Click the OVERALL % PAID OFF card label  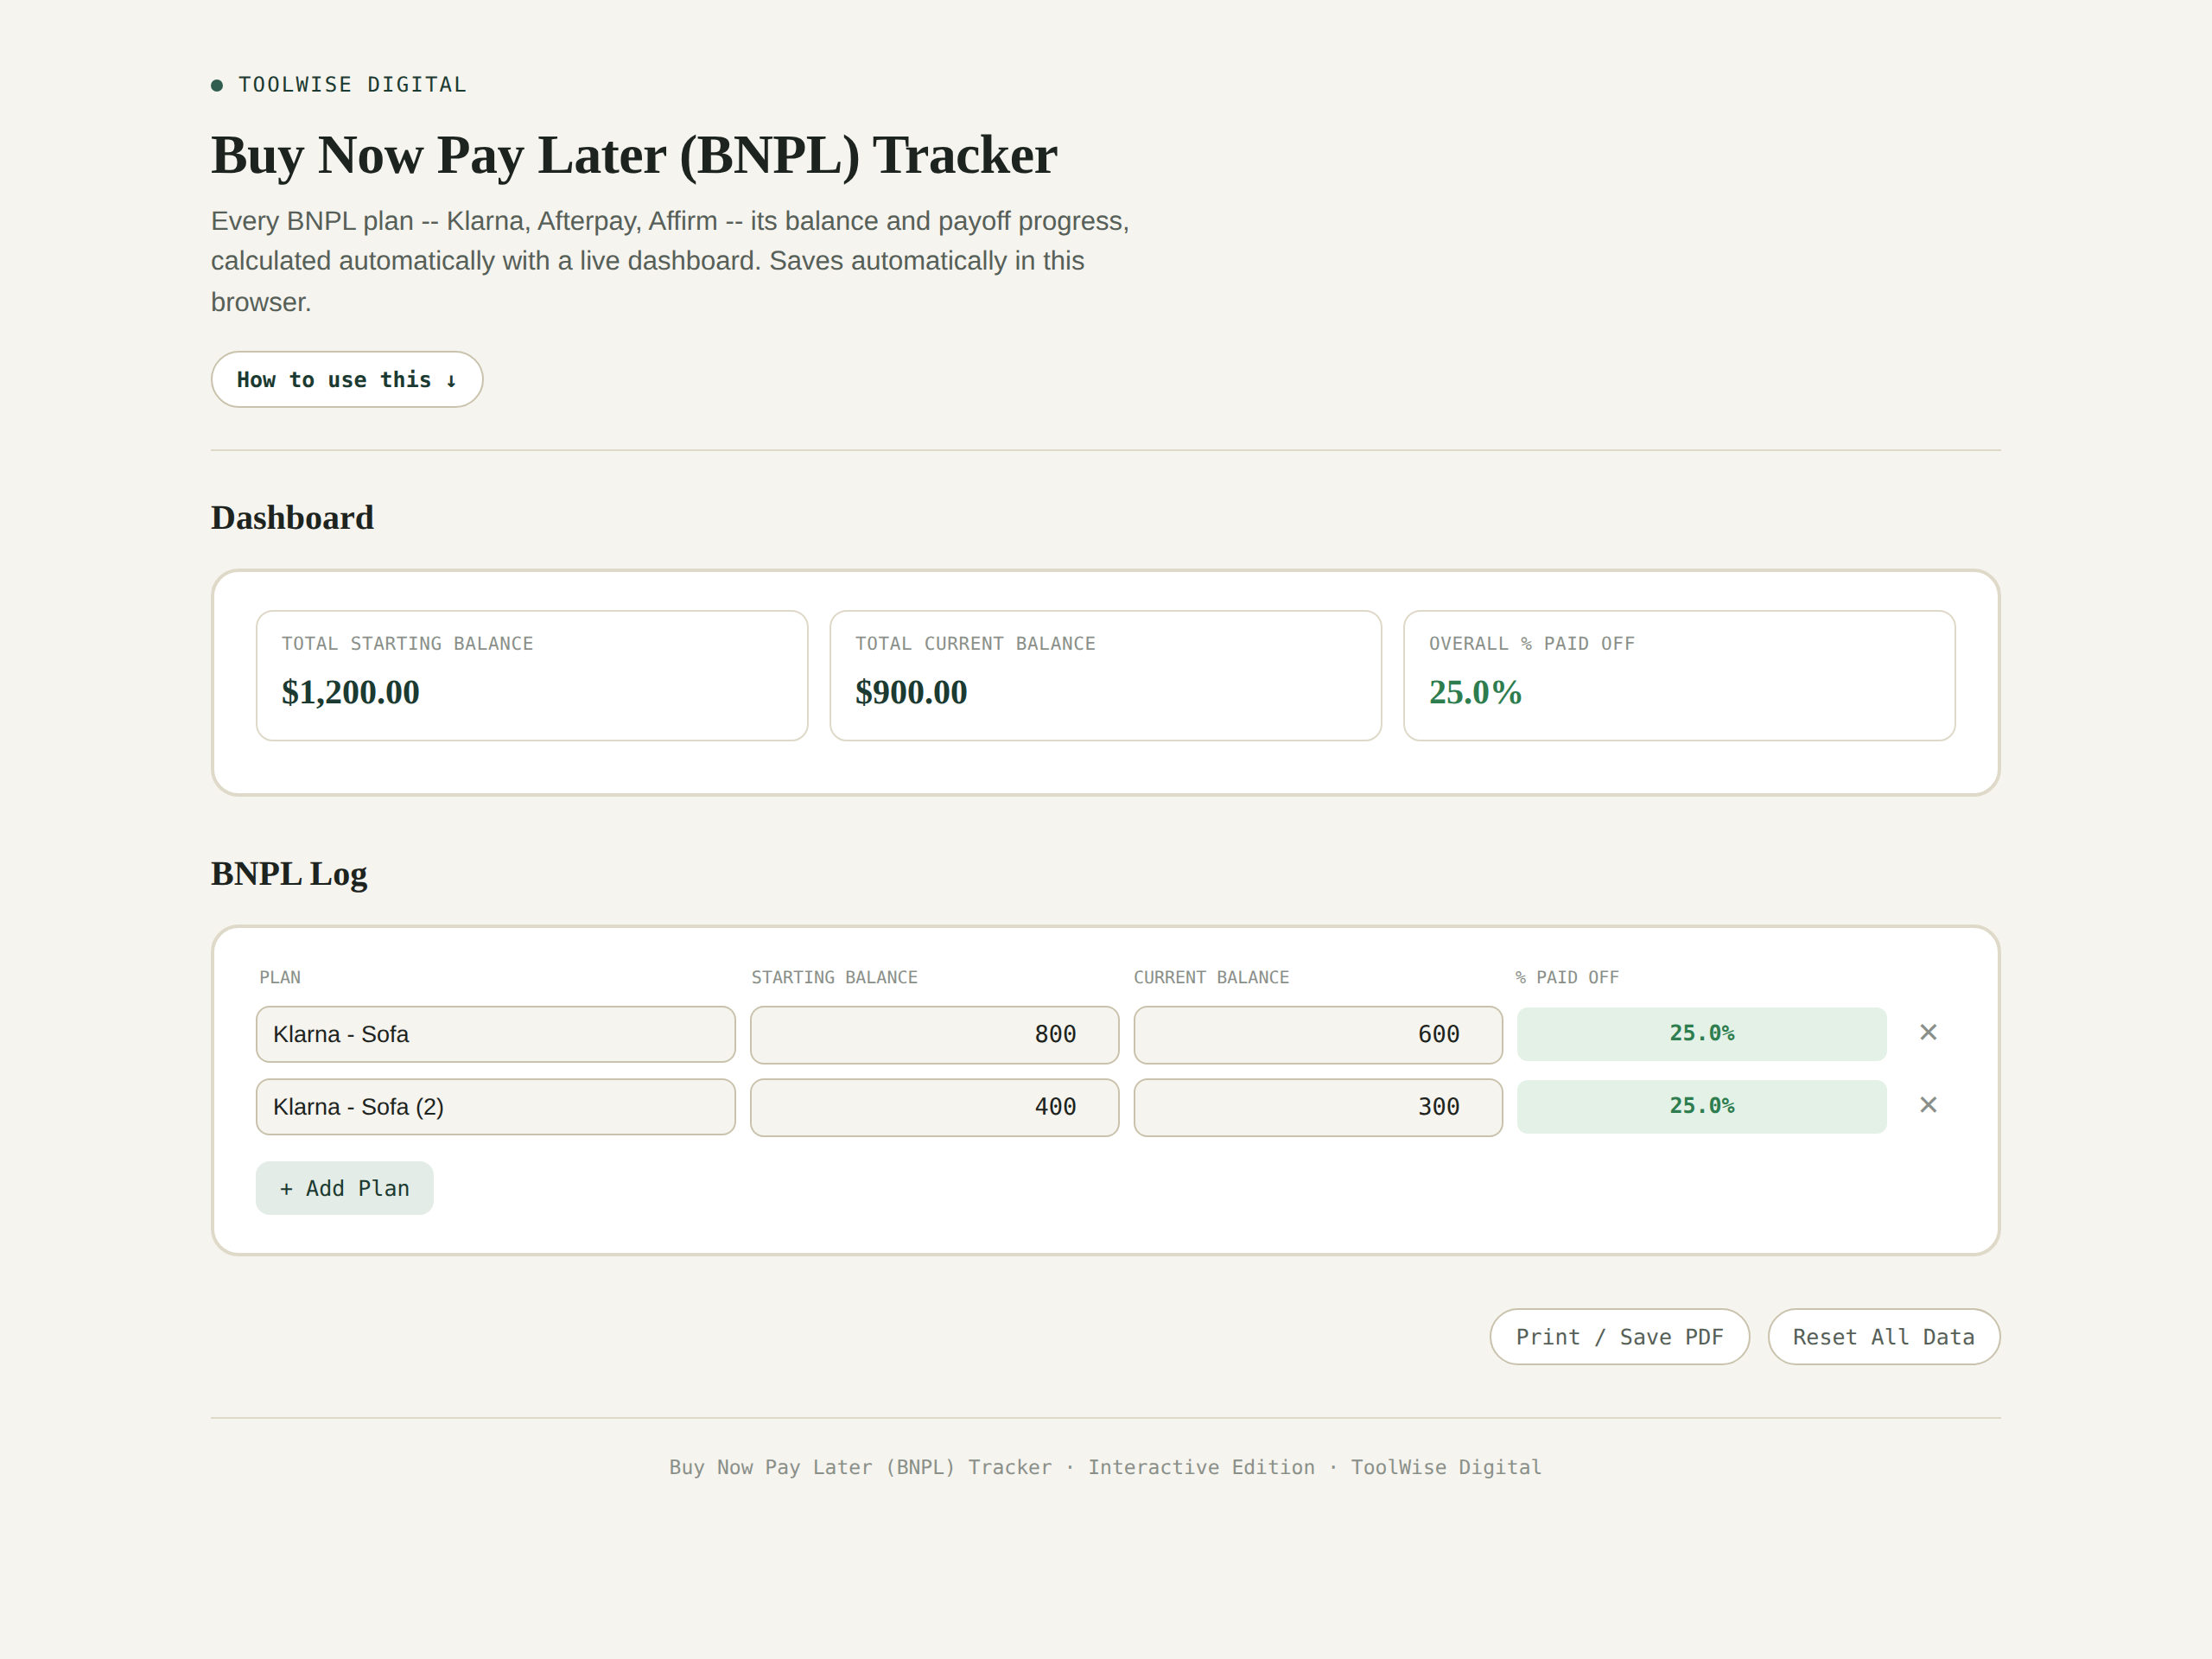1532,643
